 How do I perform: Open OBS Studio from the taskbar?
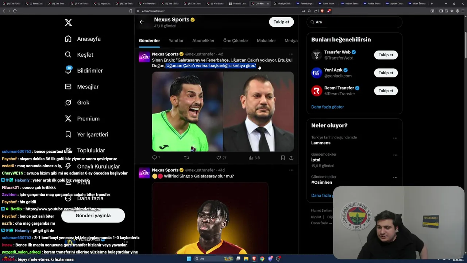(278, 259)
